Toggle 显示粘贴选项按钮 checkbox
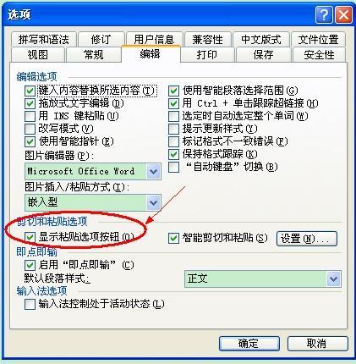The image size is (356, 364). 30,237
